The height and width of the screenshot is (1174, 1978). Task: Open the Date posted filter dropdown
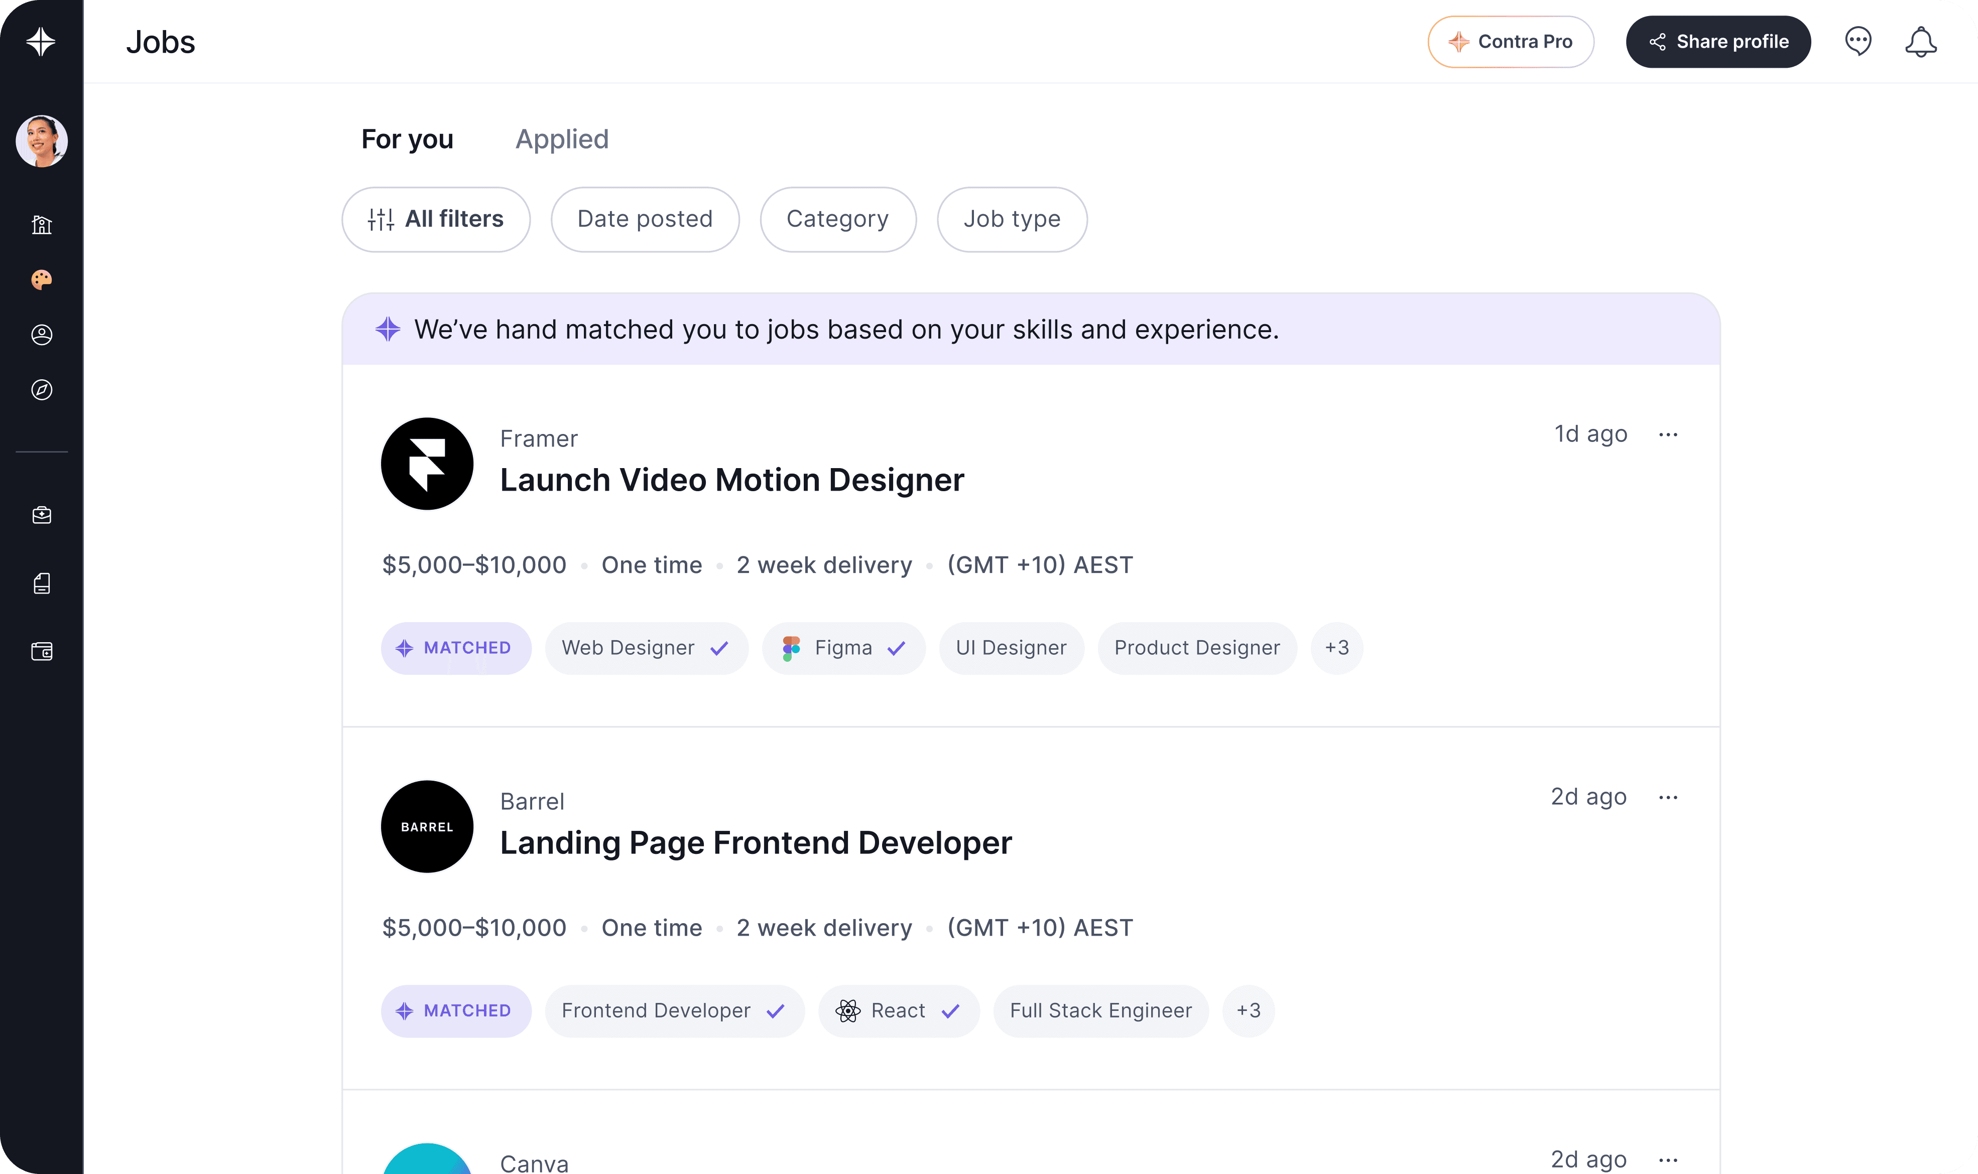point(645,219)
